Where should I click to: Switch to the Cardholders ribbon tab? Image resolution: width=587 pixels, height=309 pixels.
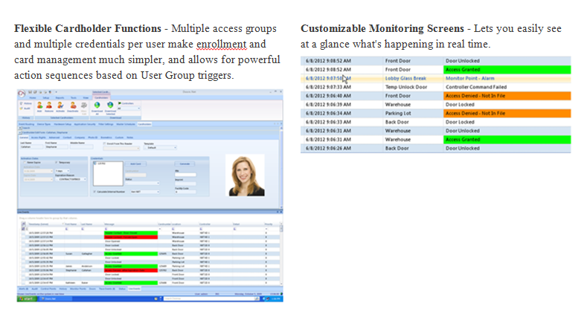(x=101, y=97)
